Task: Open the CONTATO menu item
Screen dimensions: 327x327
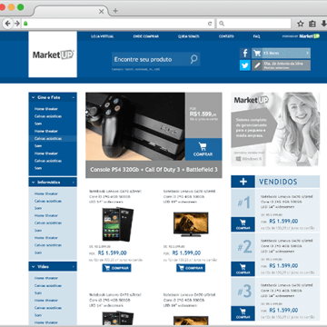Action: tap(226, 36)
